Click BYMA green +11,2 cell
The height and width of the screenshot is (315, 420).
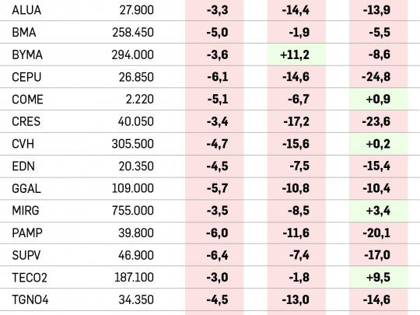coord(296,54)
